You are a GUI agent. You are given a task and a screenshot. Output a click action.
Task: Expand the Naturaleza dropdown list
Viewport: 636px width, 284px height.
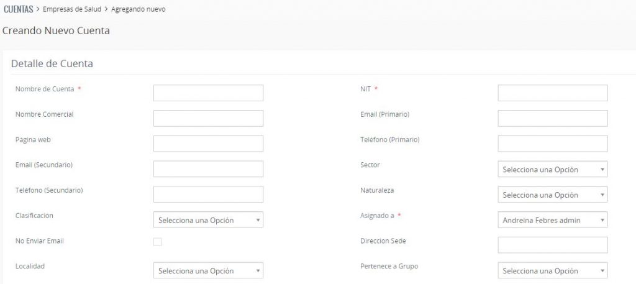552,195
